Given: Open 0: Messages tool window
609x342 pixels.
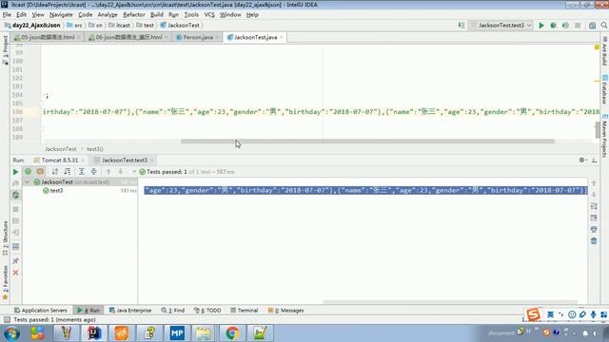Looking at the screenshot, I should click(x=285, y=311).
